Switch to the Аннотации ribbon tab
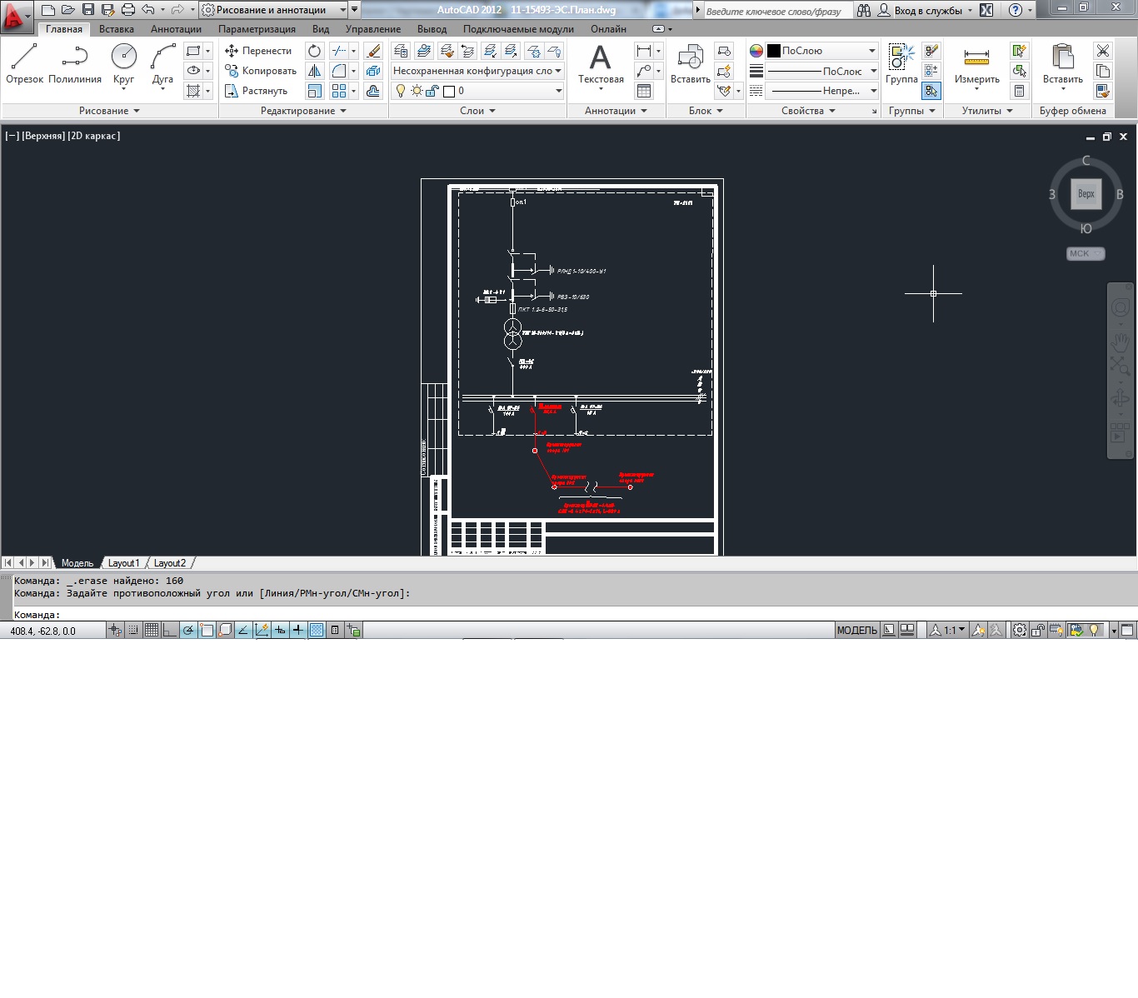 tap(176, 29)
